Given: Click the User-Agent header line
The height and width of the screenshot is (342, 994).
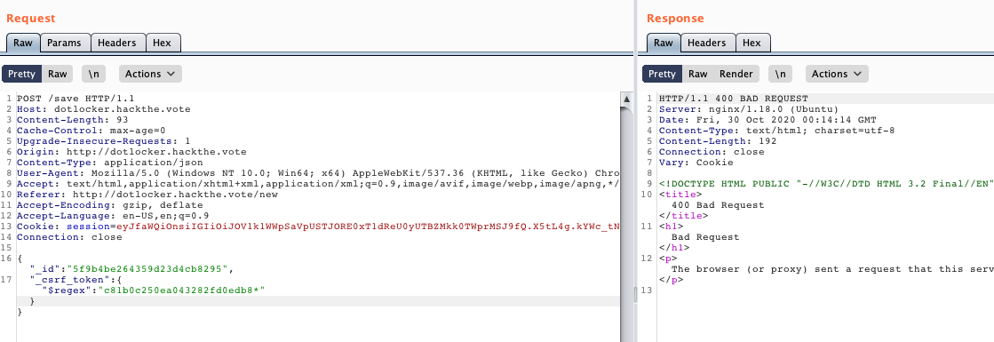Looking at the screenshot, I should point(318,173).
